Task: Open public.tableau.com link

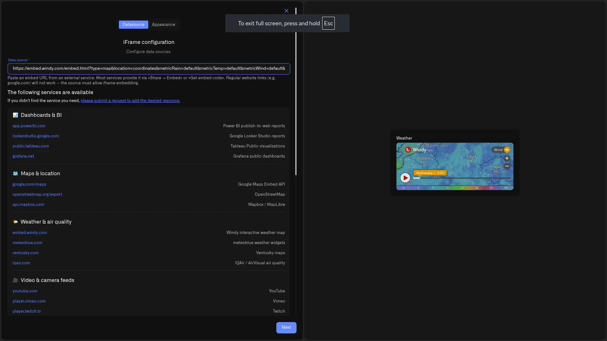Action: [31, 146]
